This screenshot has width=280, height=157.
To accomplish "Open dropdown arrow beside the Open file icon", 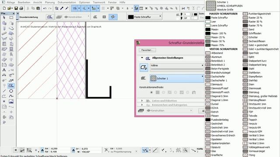I will [x=12, y=8].
